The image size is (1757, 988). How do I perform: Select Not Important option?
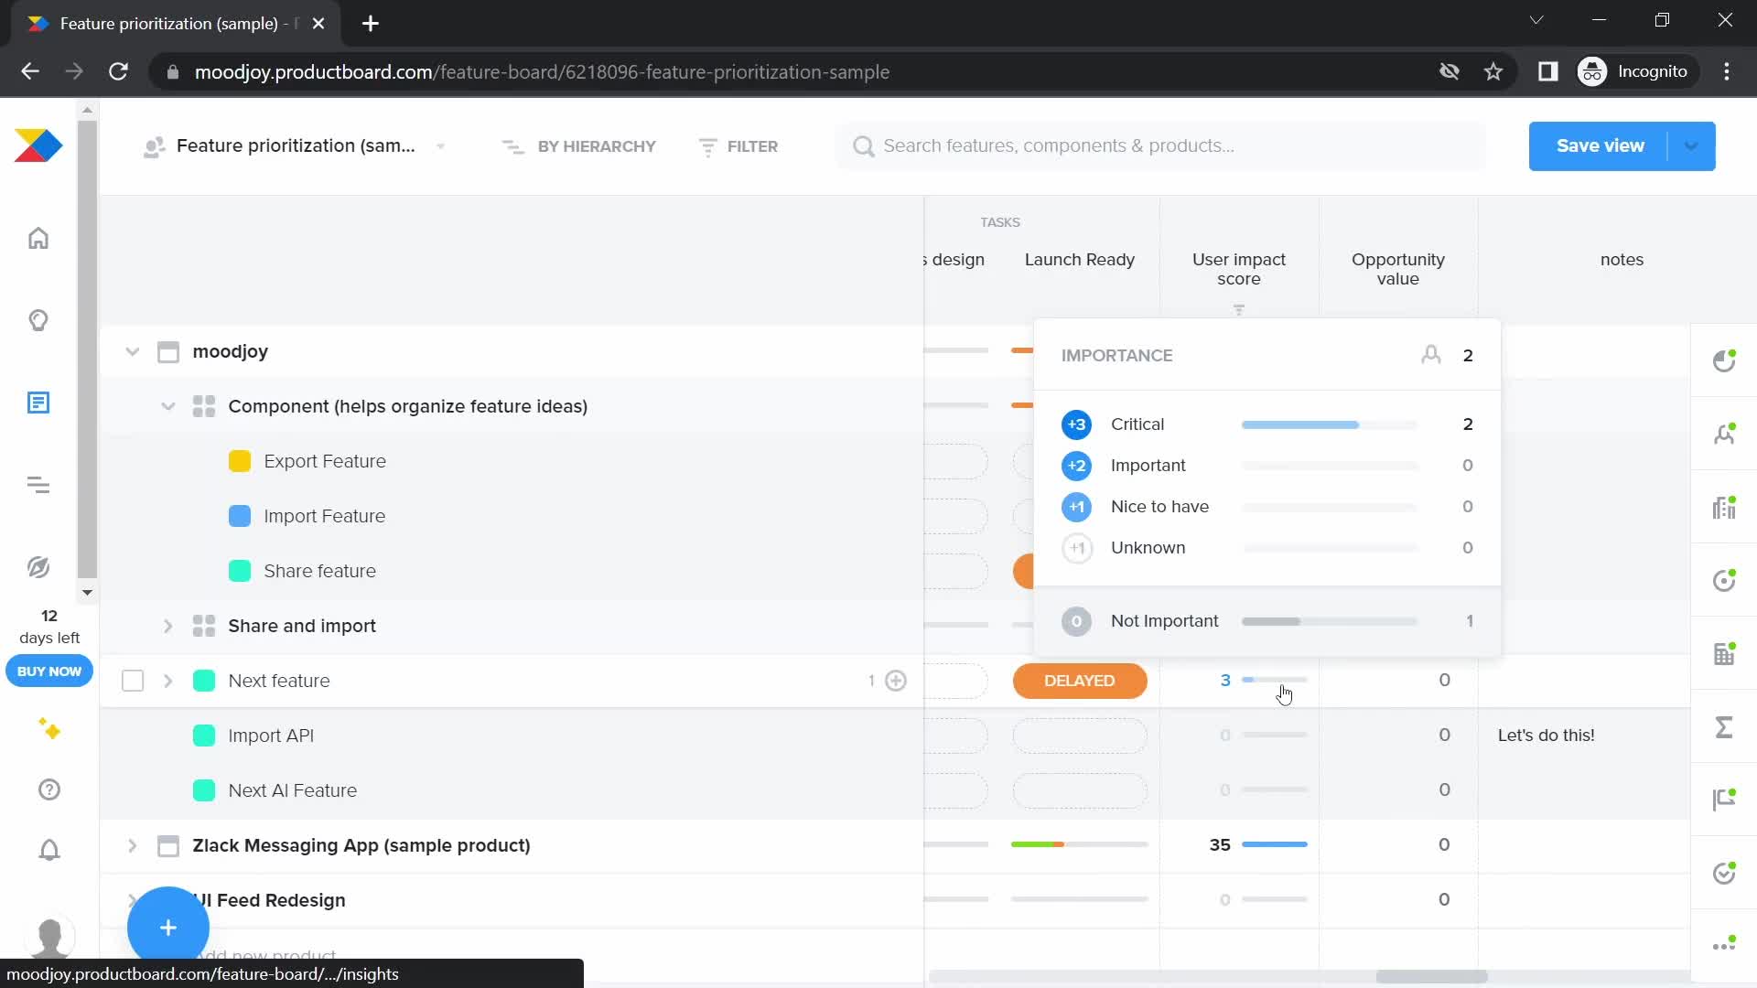tap(1267, 621)
